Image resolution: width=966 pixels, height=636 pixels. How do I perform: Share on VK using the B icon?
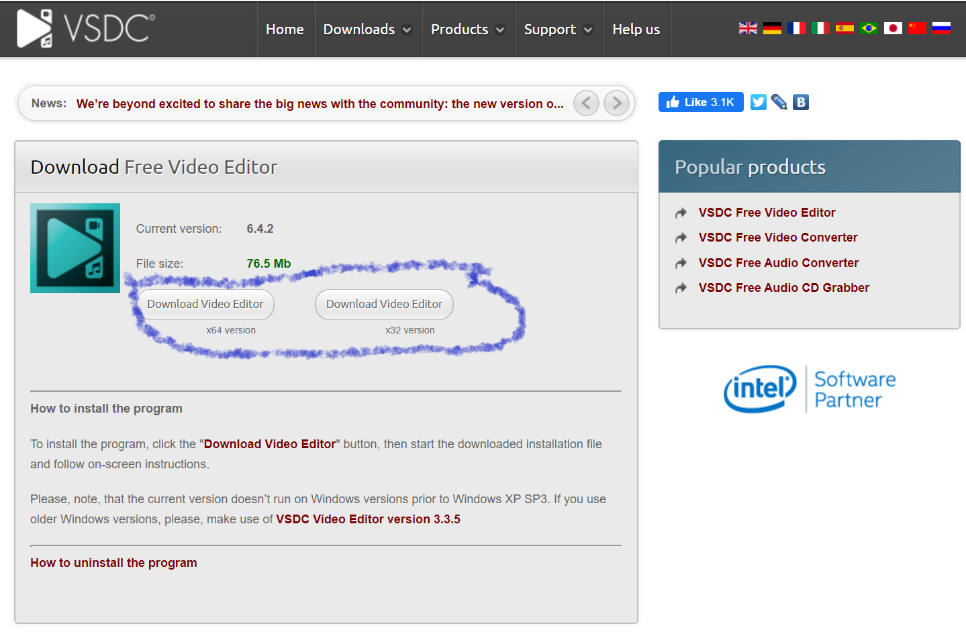point(800,102)
